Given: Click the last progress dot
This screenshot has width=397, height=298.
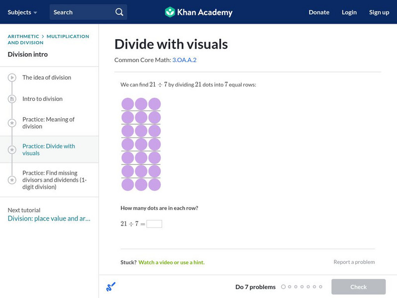Looking at the screenshot, I should (x=320, y=287).
